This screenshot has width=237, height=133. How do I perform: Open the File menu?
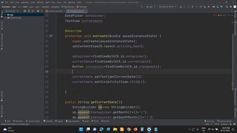point(7,3)
